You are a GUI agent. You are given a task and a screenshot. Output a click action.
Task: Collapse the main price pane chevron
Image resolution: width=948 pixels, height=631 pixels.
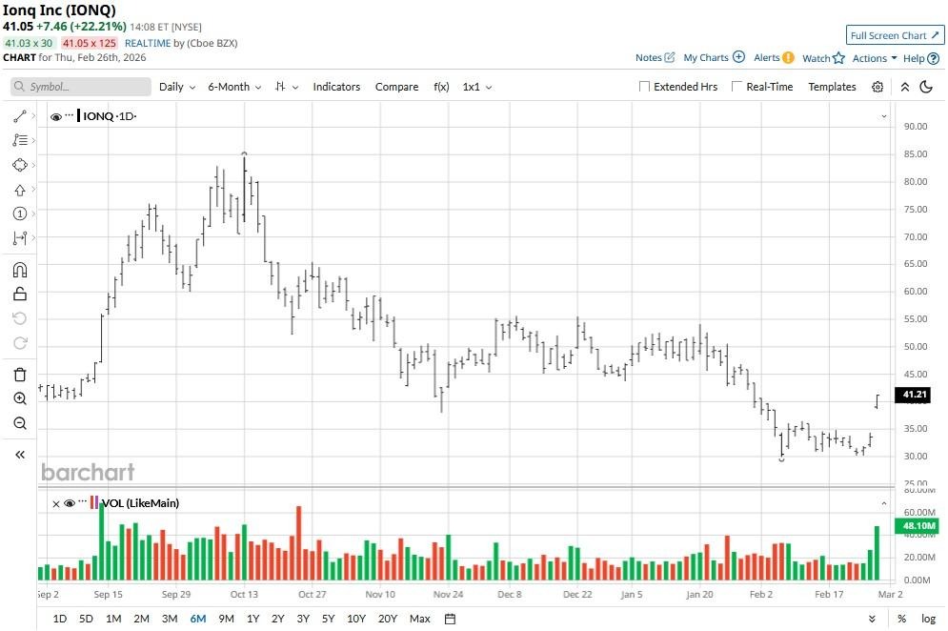click(x=884, y=116)
